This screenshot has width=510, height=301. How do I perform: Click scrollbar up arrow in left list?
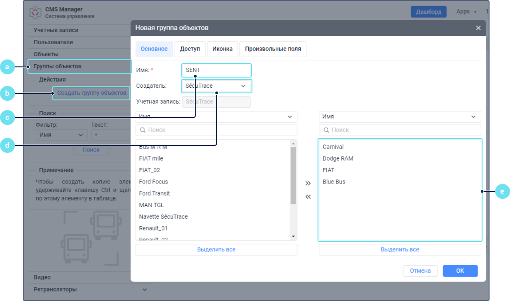pyautogui.click(x=293, y=143)
